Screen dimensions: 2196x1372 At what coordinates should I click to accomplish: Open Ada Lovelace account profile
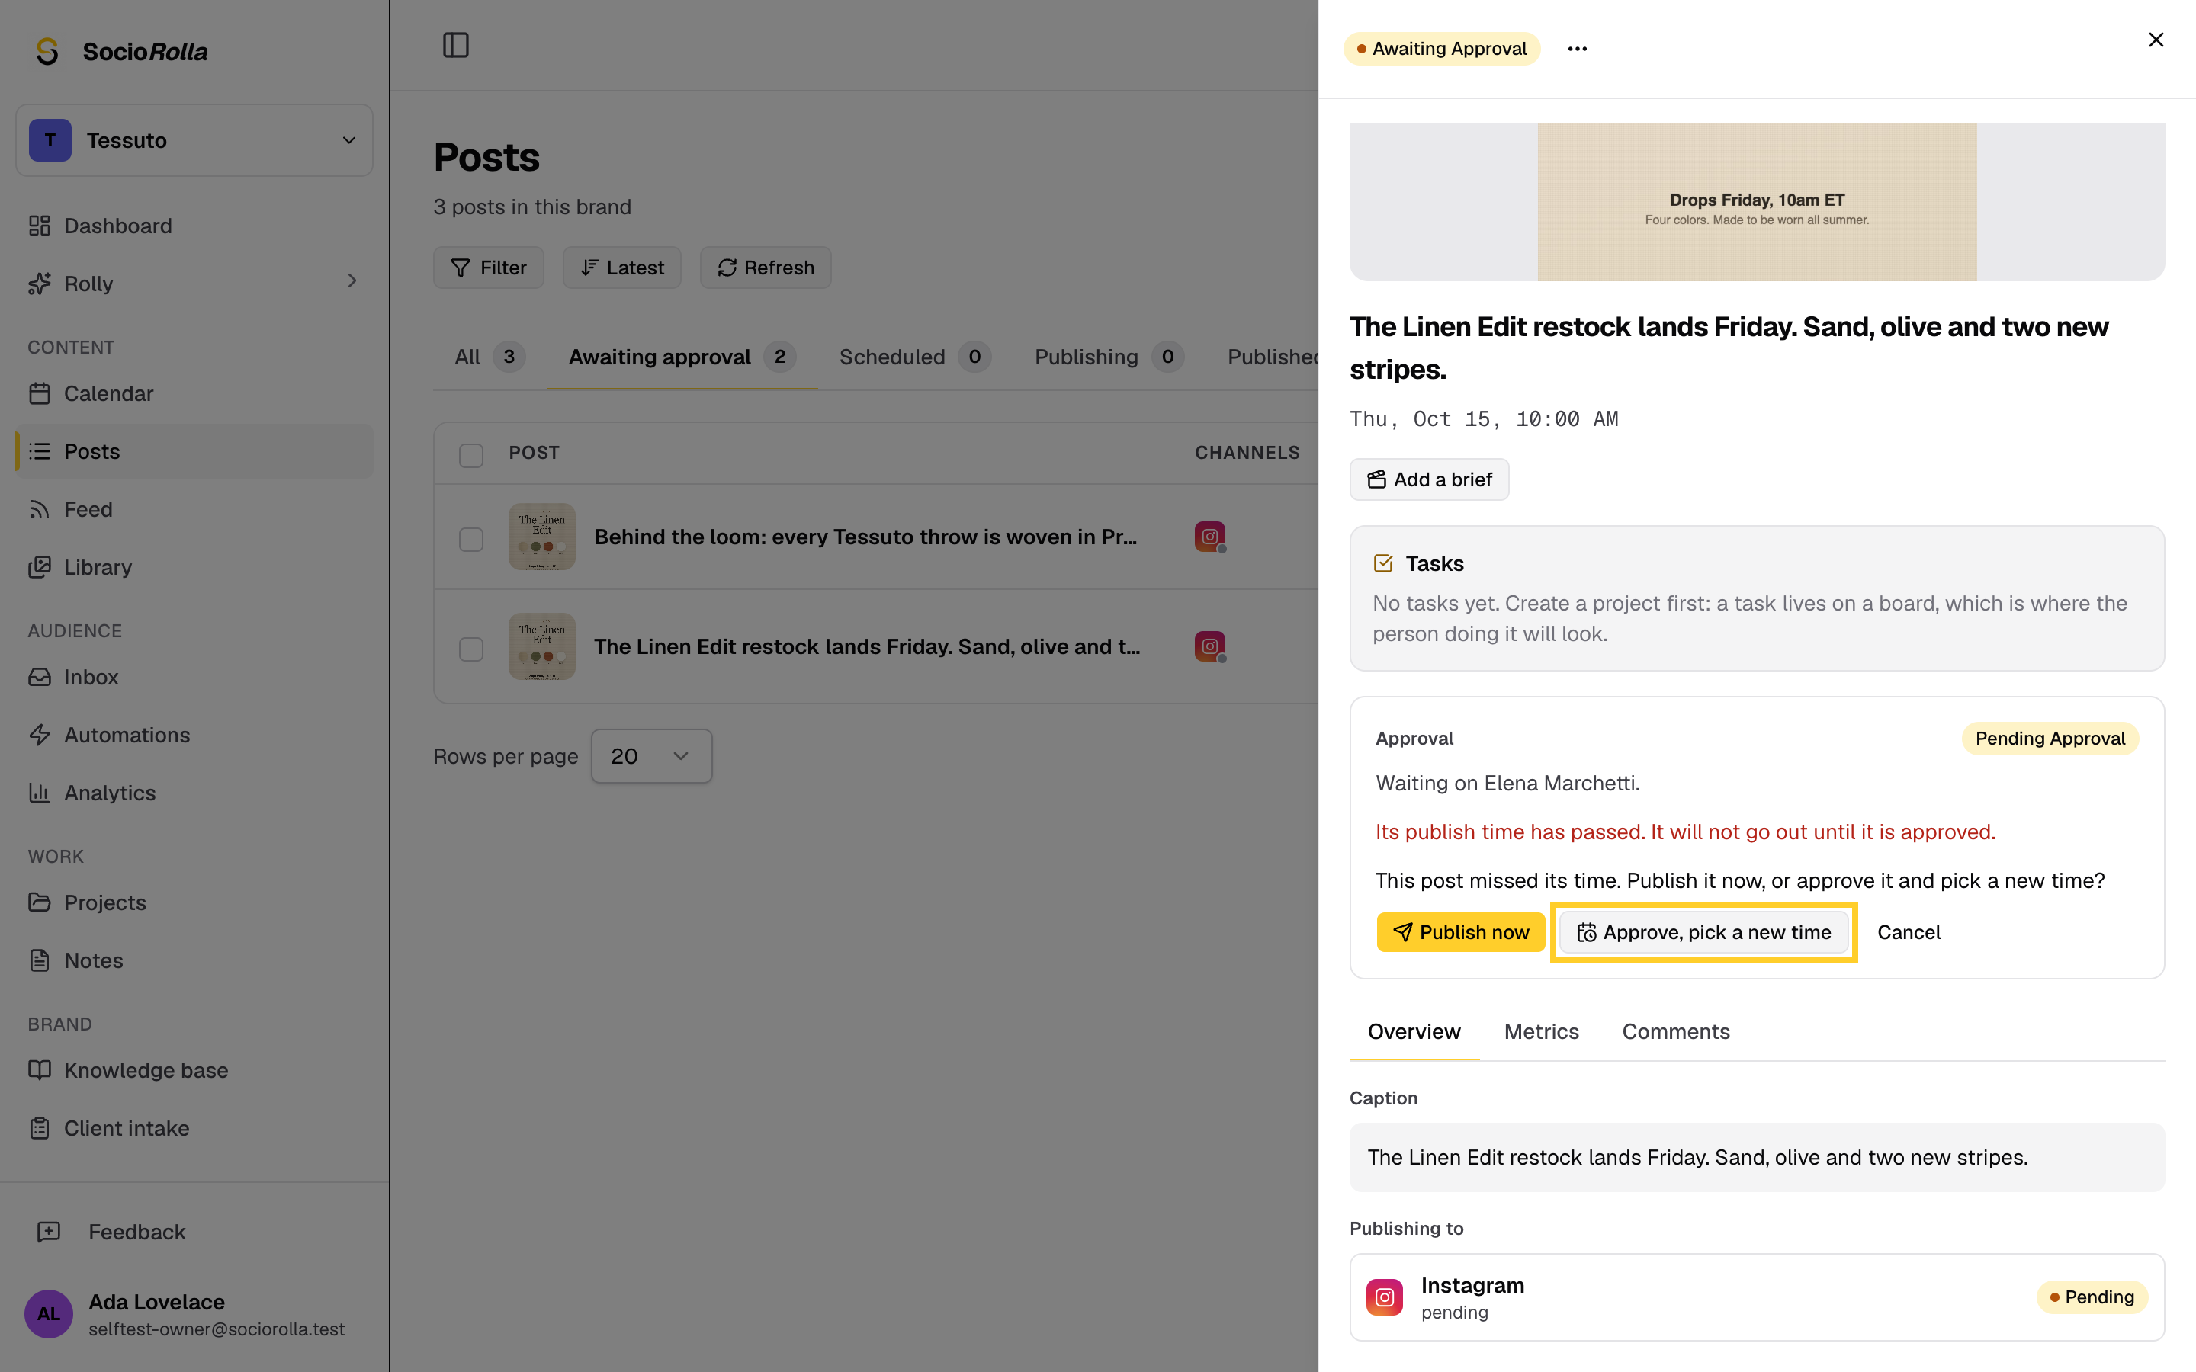(194, 1314)
